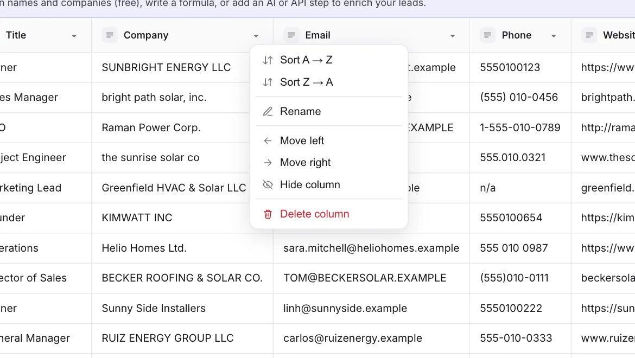
Task: Click the sort icon beside Sort Z → A
Action: coord(268,82)
